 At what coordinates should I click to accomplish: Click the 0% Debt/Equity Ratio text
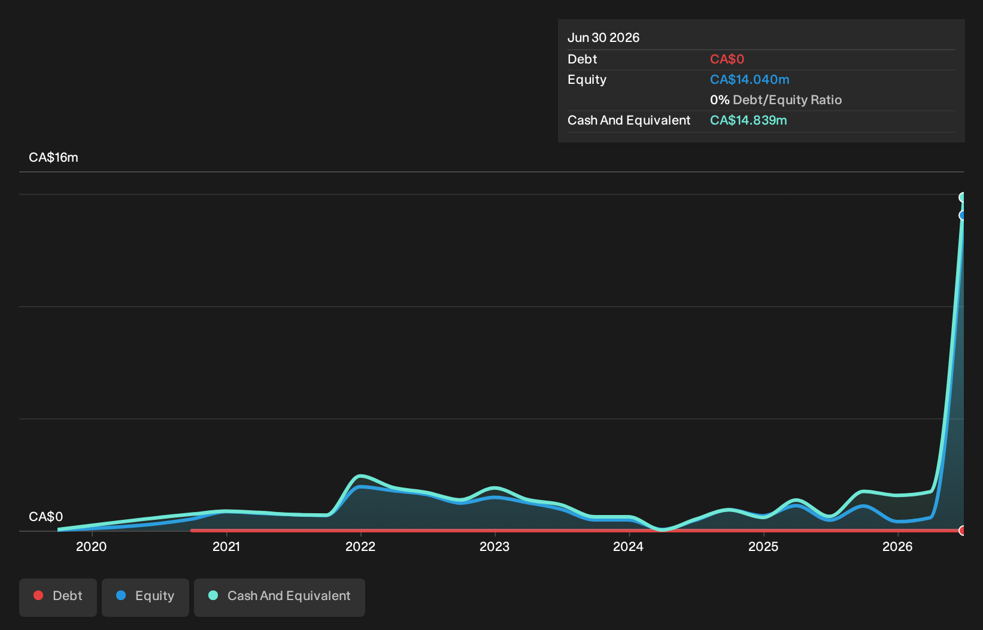point(776,100)
